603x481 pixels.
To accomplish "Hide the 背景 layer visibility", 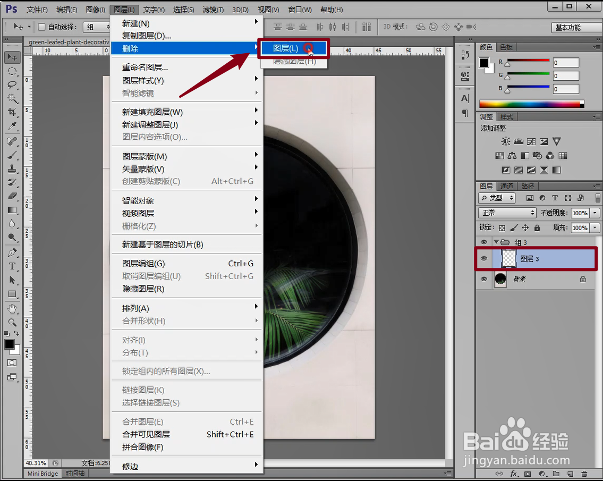I will point(483,279).
